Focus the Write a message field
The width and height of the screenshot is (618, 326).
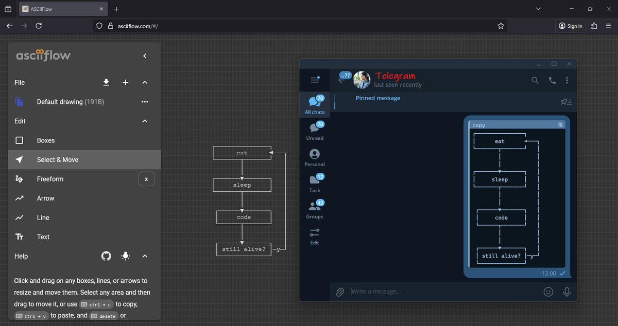[443, 292]
